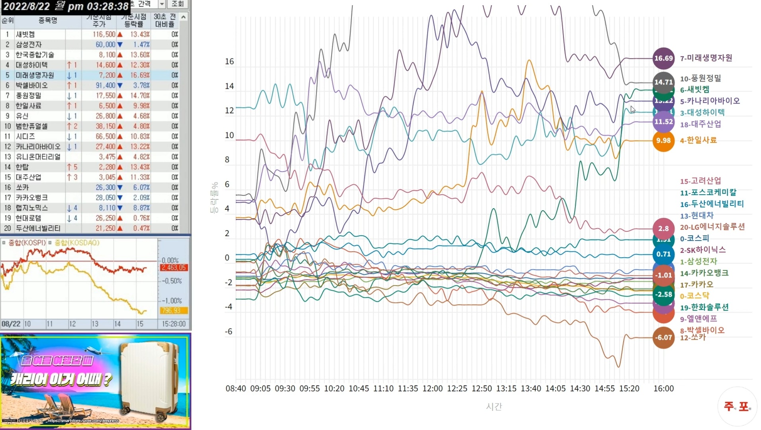
Task: Select the 풍원정밀 table row
Action: coord(90,96)
